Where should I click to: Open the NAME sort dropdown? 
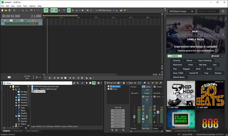(217, 56)
